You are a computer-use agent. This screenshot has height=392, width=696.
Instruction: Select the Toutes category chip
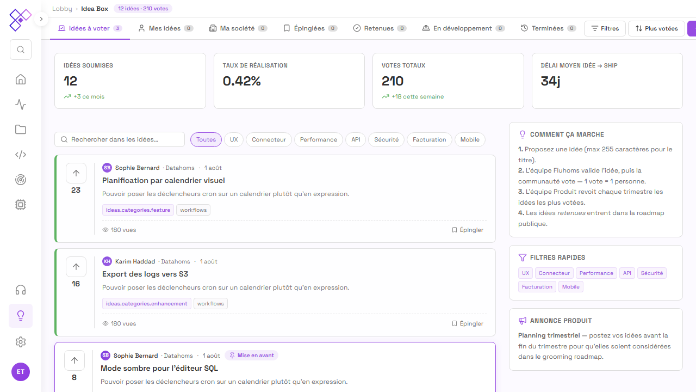coord(206,139)
